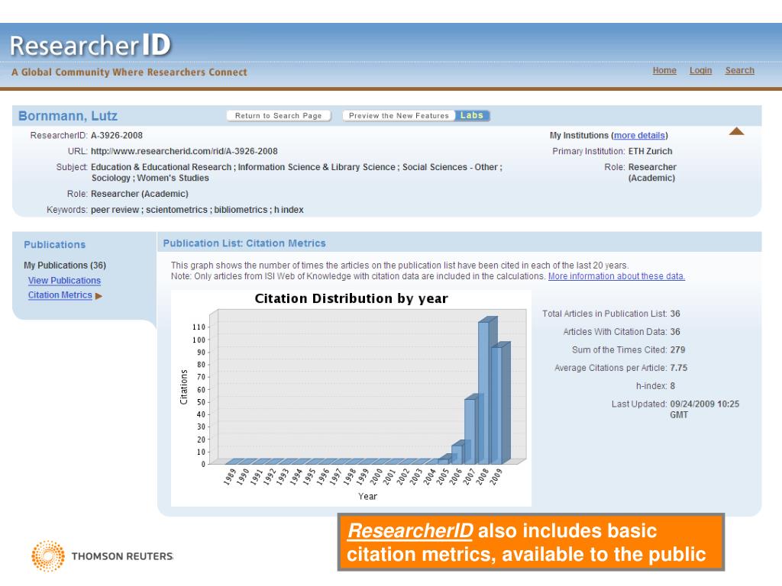Click 'Articles With Citation Data' value
The width and height of the screenshot is (782, 586).
pyautogui.click(x=675, y=332)
